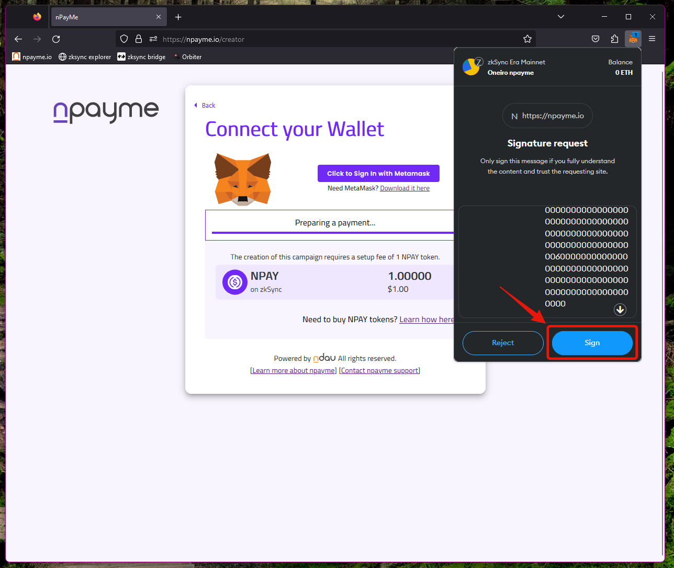This screenshot has height=568, width=674.
Task: Click the Firefox View icon
Action: coord(37,17)
